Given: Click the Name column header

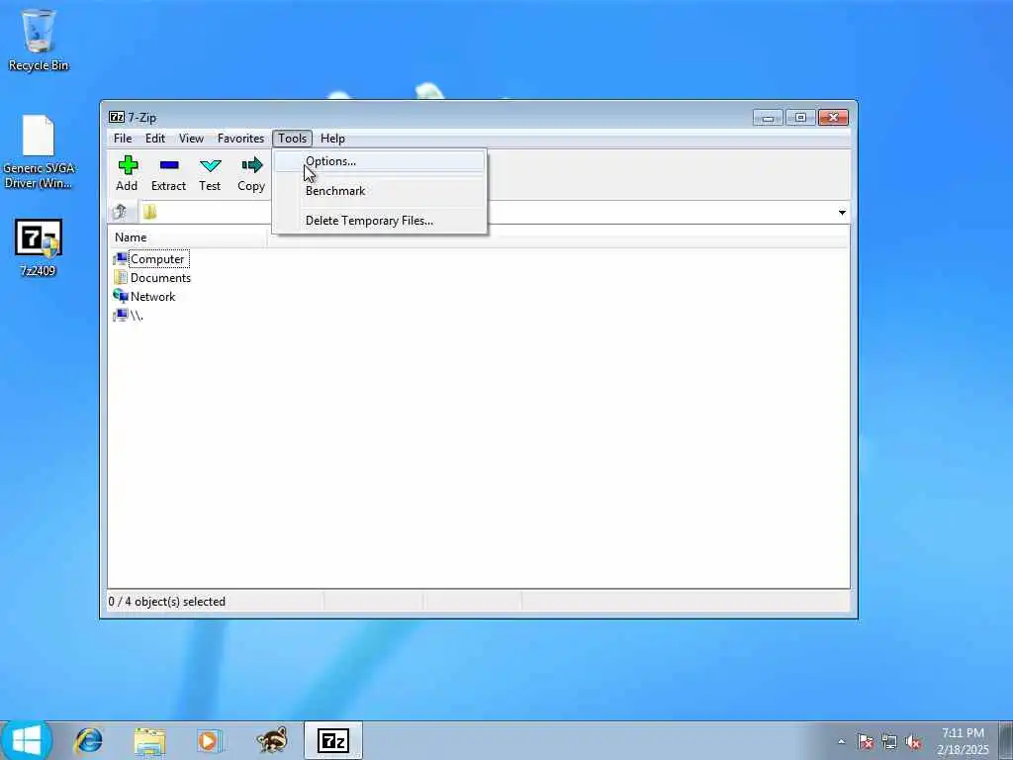Looking at the screenshot, I should (187, 237).
